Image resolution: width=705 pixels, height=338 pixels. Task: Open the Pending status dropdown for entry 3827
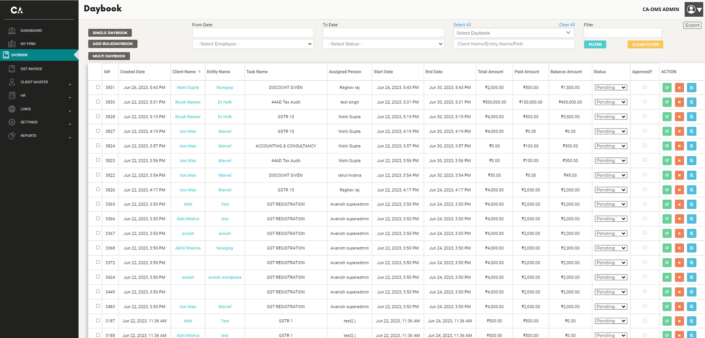611,131
